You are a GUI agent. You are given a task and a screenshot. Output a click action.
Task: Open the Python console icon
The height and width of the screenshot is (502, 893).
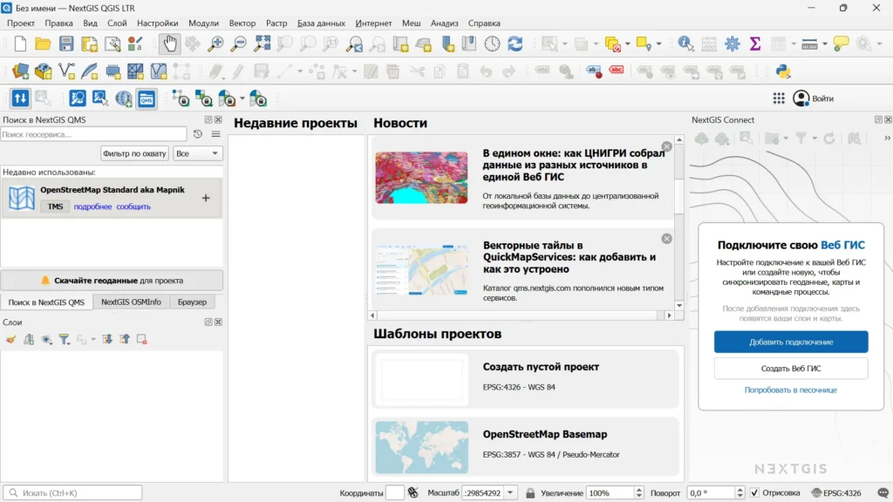click(x=784, y=71)
